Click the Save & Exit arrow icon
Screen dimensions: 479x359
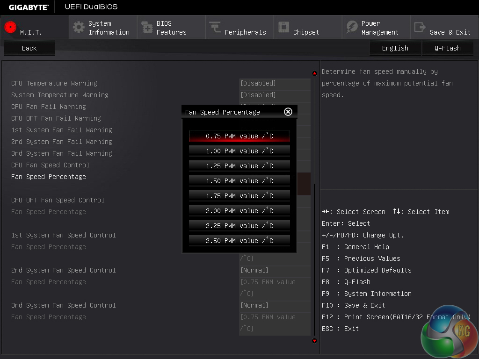pyautogui.click(x=420, y=27)
